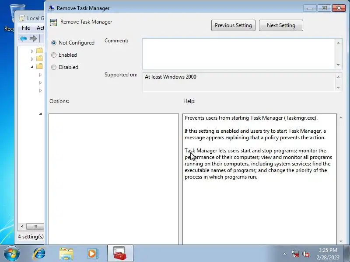Expand the second folder in policy tree

32,59
